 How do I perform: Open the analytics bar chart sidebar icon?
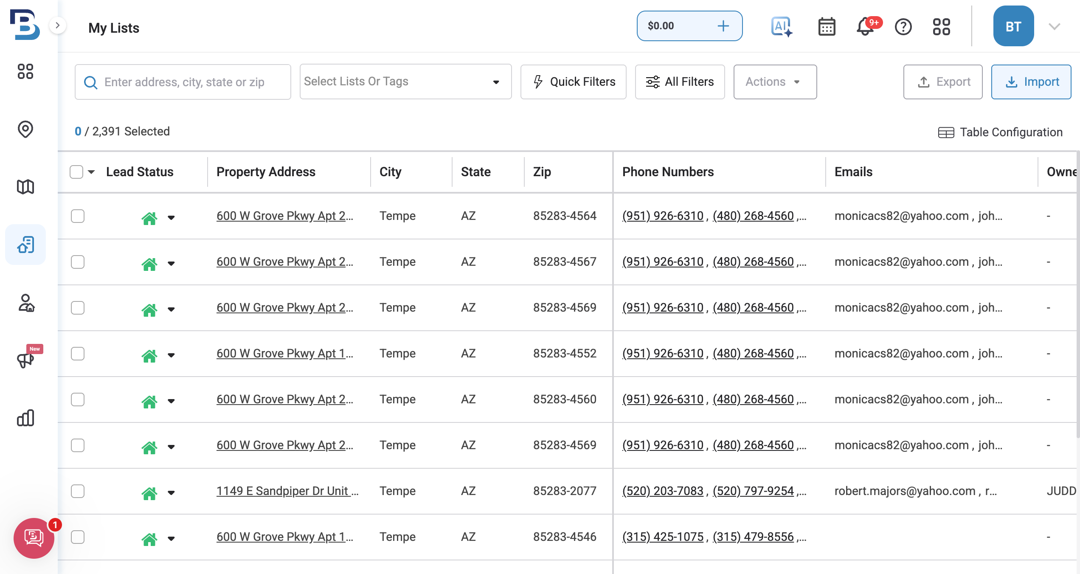(25, 418)
